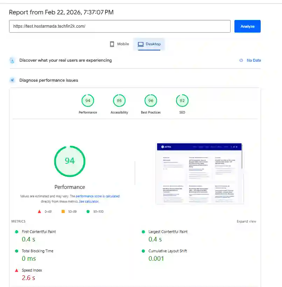Click the red triangle 0–49 legend icon
Image resolution: width=282 pixels, height=287 pixels.
(39, 212)
